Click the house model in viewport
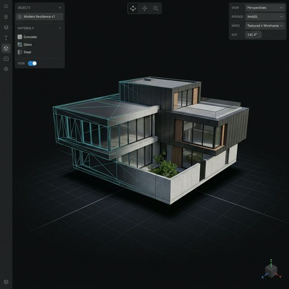 pos(151,140)
